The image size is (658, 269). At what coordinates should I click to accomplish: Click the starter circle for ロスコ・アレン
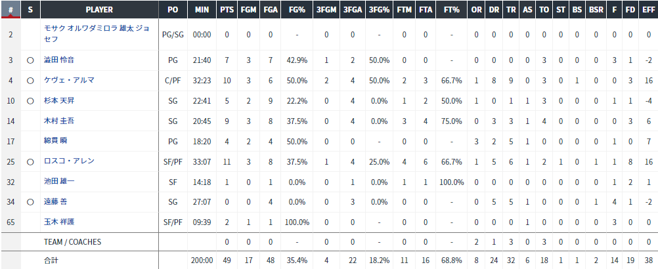point(30,161)
